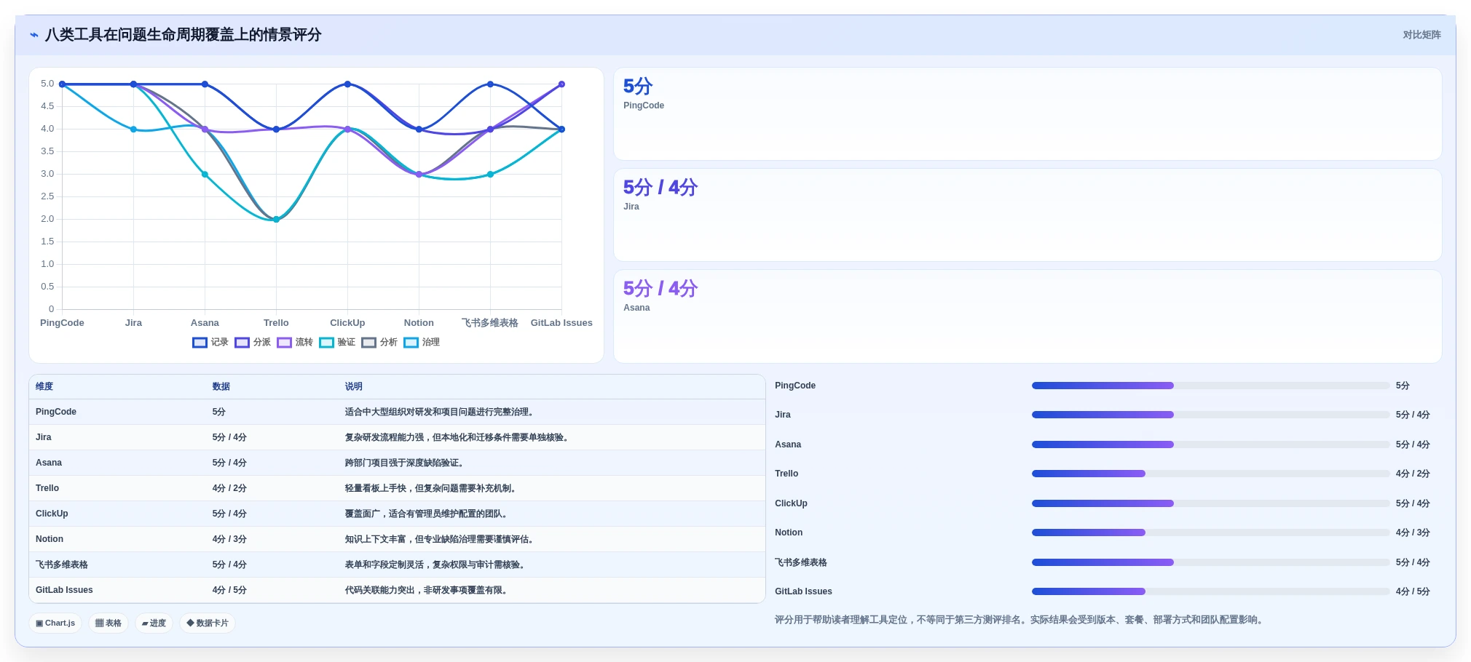Click the 4分 / 2分 value in Trello table row
Image resolution: width=1471 pixels, height=662 pixels.
(x=229, y=488)
